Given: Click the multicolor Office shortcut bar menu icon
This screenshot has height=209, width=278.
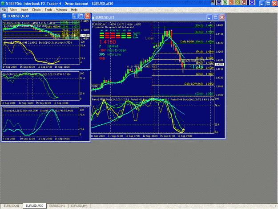Looking at the screenshot, I should 213,2.
